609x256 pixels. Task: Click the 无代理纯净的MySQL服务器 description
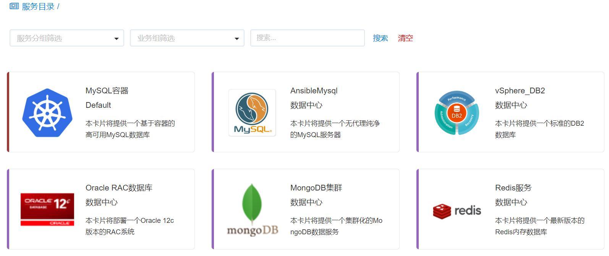click(x=335, y=129)
